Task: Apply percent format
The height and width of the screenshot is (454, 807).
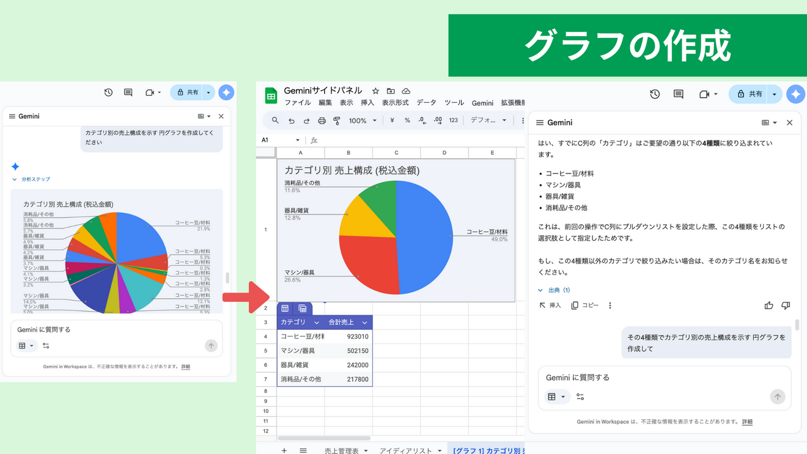Action: [x=407, y=121]
